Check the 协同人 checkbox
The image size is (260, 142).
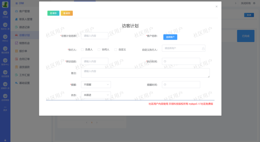point(99,49)
